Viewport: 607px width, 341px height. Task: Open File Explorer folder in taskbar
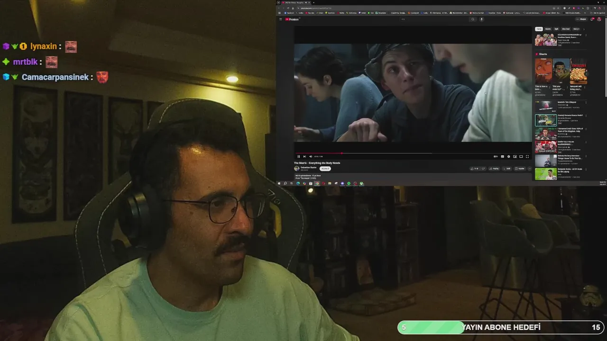[330, 183]
